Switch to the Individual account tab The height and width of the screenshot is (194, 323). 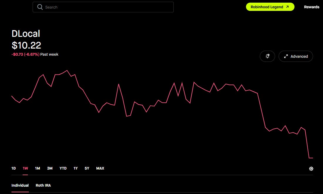tap(20, 185)
